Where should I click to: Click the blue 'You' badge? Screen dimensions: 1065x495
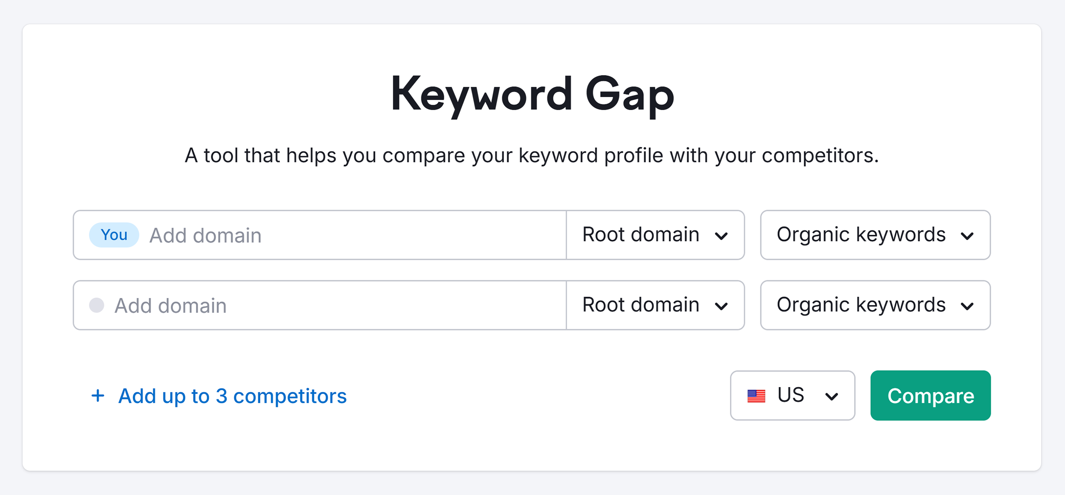click(114, 235)
